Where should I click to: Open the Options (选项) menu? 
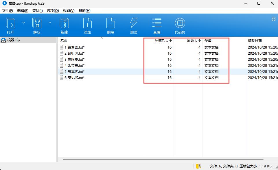[x=53, y=11]
